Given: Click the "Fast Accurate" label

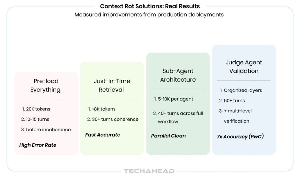Looking at the screenshot, I should point(103,135).
